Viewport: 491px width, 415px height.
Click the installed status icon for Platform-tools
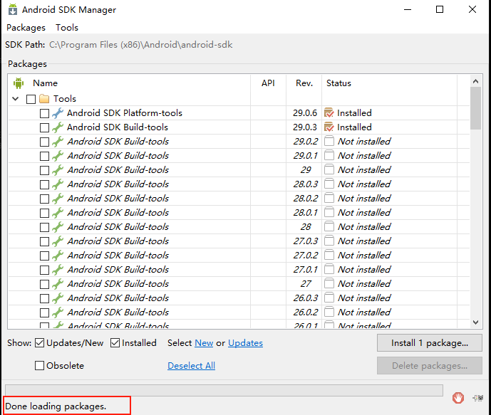tap(329, 113)
